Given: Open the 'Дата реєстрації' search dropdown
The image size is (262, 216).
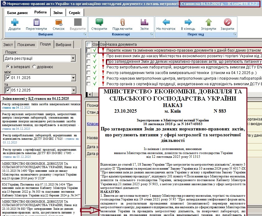Looking at the screenshot, I should coord(73,58).
